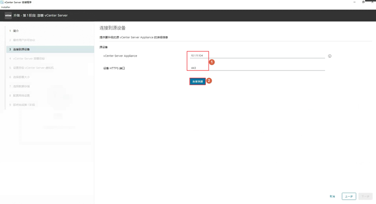Click the blue 连接到源 button

198,81
